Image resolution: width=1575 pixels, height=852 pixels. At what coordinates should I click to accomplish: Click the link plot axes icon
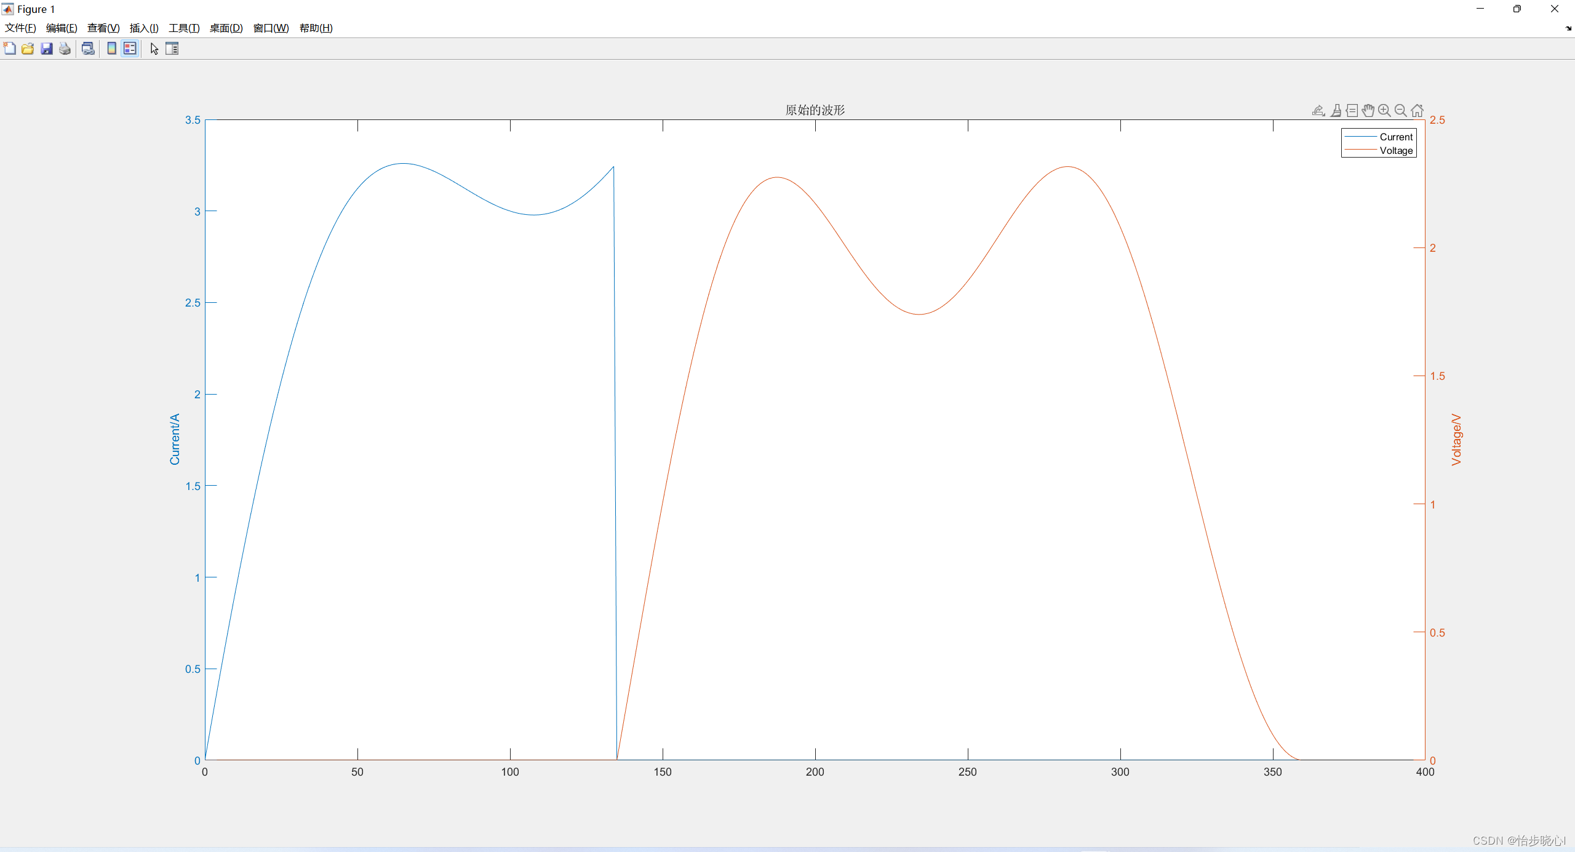pyautogui.click(x=88, y=49)
